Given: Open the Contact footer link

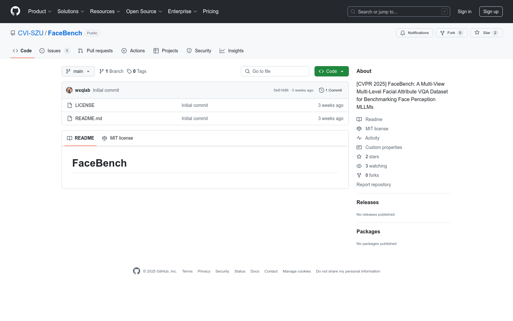Looking at the screenshot, I should point(271,271).
